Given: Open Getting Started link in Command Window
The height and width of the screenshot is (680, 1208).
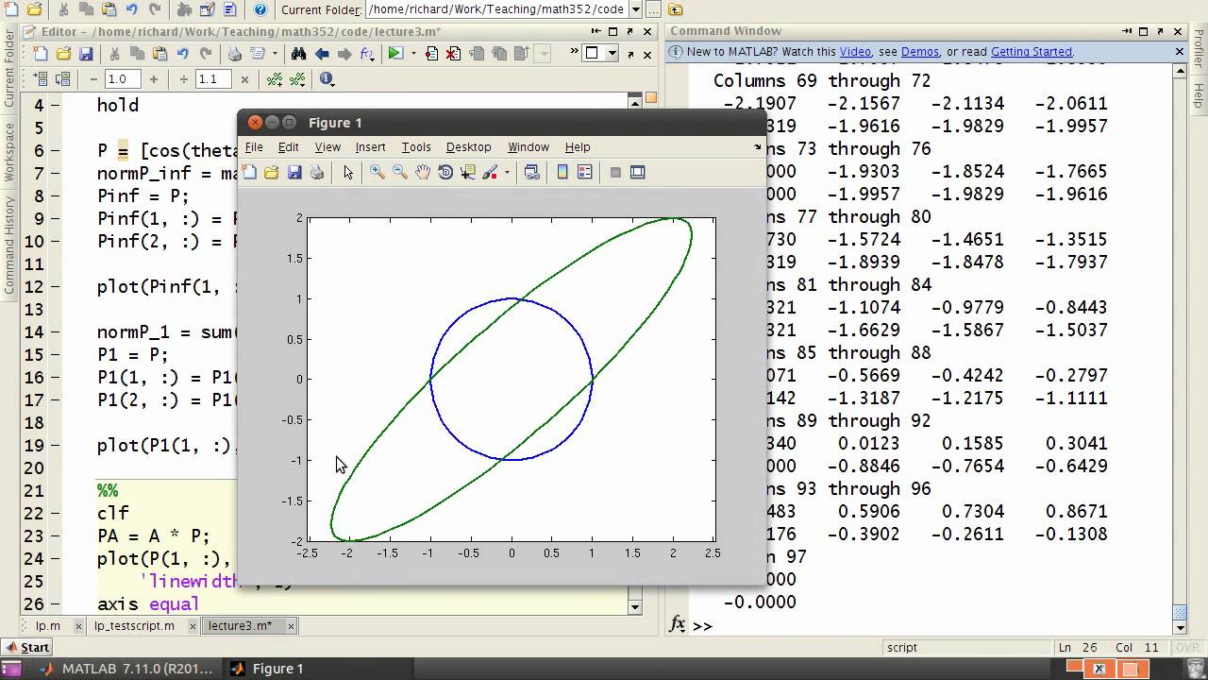Looking at the screenshot, I should [1032, 52].
